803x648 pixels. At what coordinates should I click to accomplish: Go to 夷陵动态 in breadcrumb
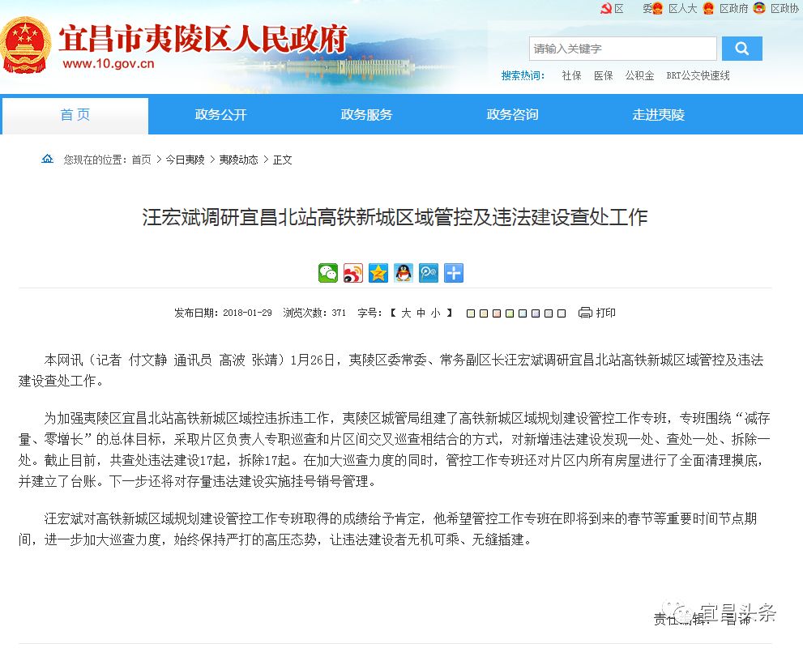pos(239,160)
